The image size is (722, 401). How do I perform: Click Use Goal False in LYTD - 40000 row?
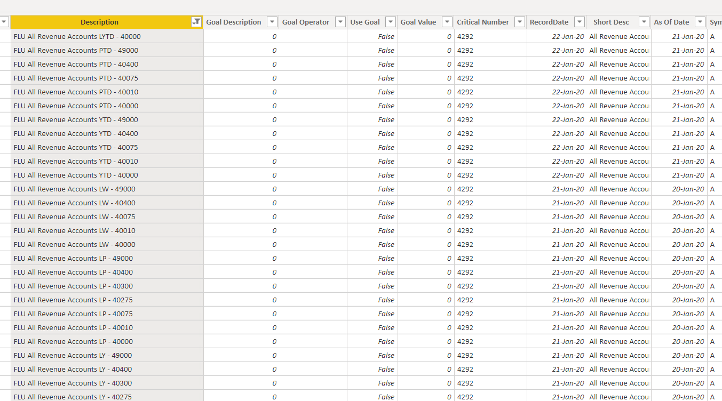(x=372, y=36)
